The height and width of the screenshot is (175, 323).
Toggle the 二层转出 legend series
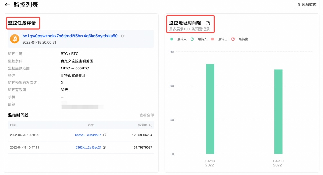click(240, 39)
